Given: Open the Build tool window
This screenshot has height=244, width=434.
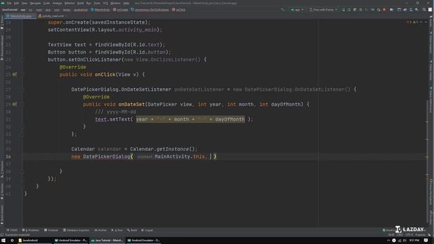Looking at the screenshot, I should pyautogui.click(x=132, y=230).
